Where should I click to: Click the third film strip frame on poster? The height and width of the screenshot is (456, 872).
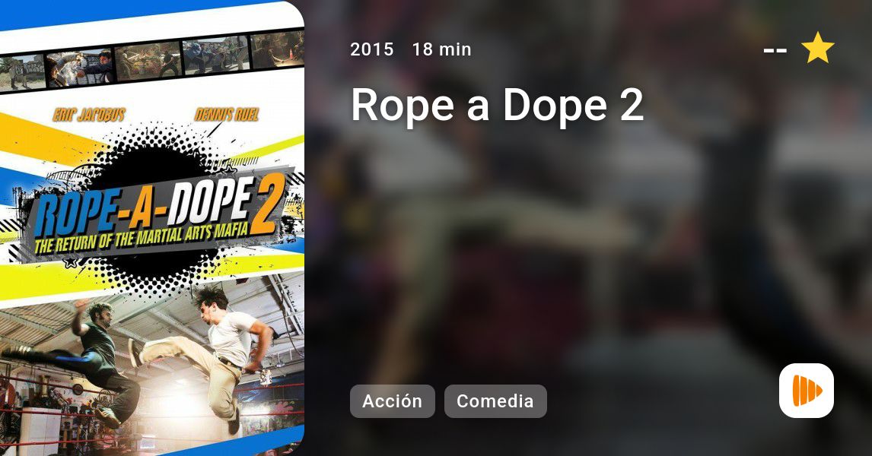click(x=148, y=61)
